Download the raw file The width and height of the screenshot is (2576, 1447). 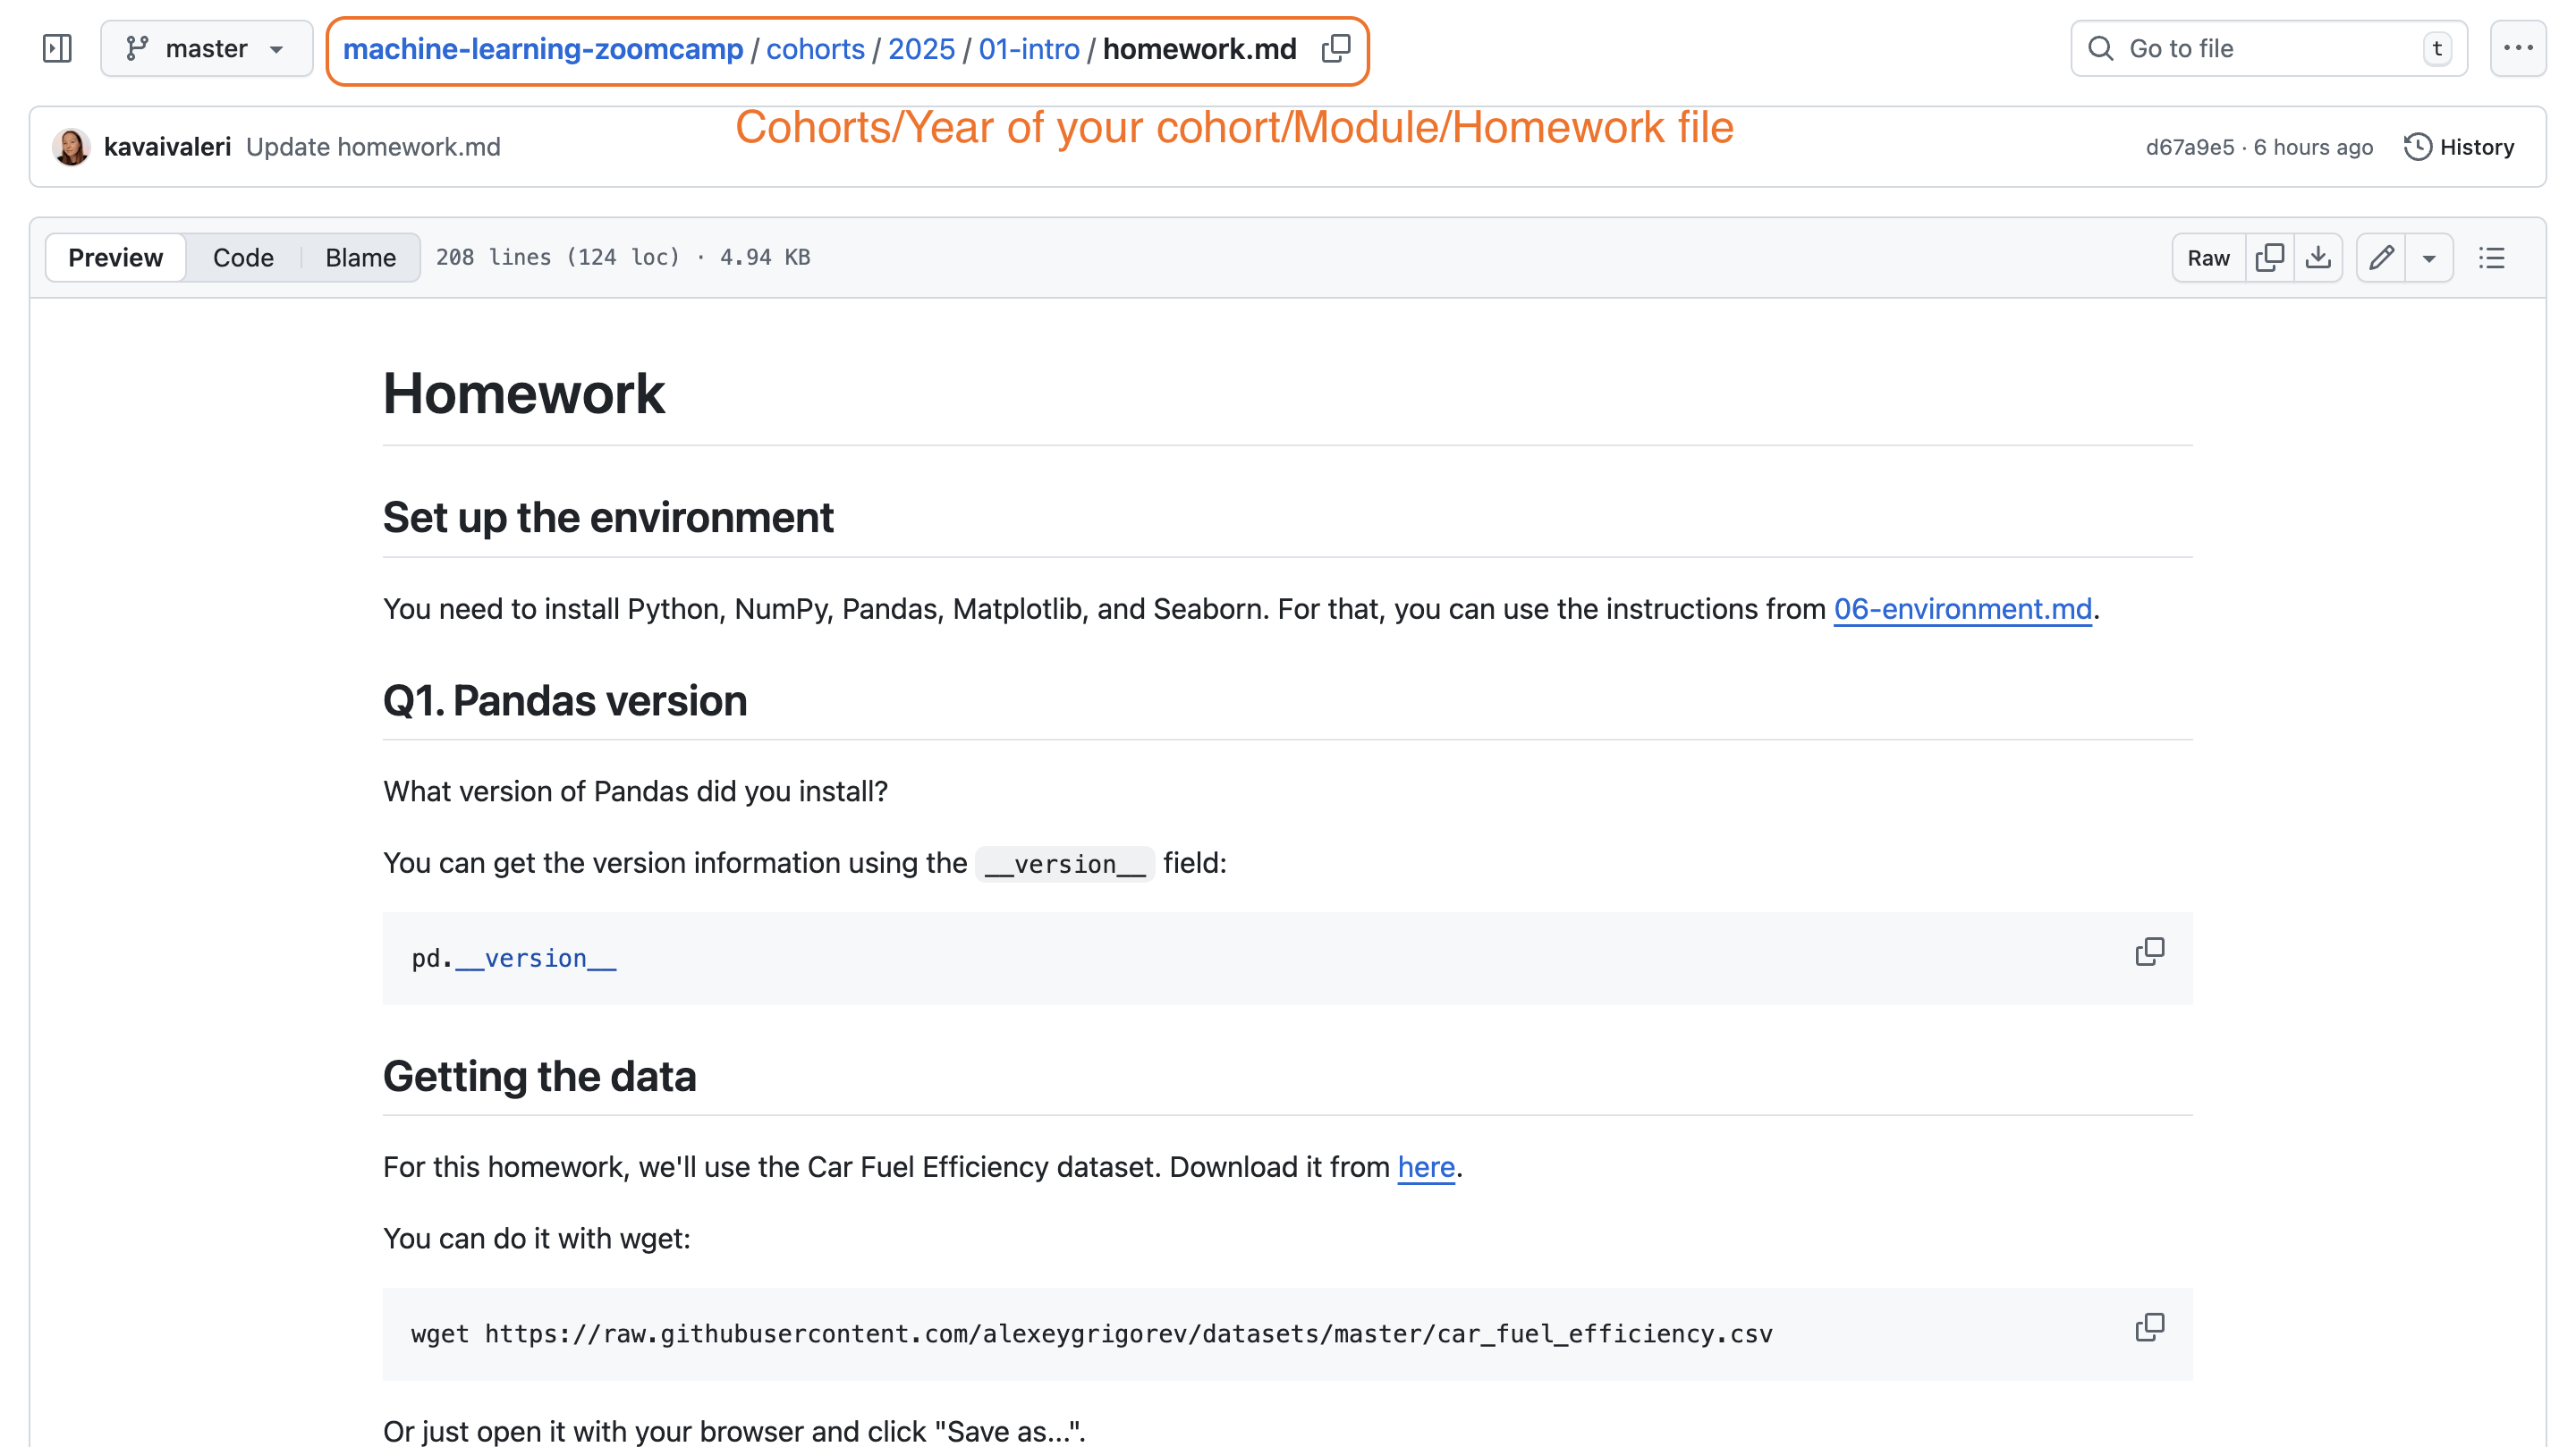click(2318, 257)
